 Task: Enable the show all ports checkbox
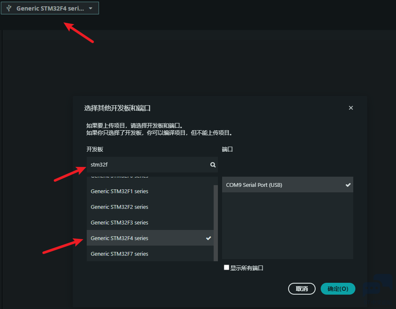click(x=226, y=268)
